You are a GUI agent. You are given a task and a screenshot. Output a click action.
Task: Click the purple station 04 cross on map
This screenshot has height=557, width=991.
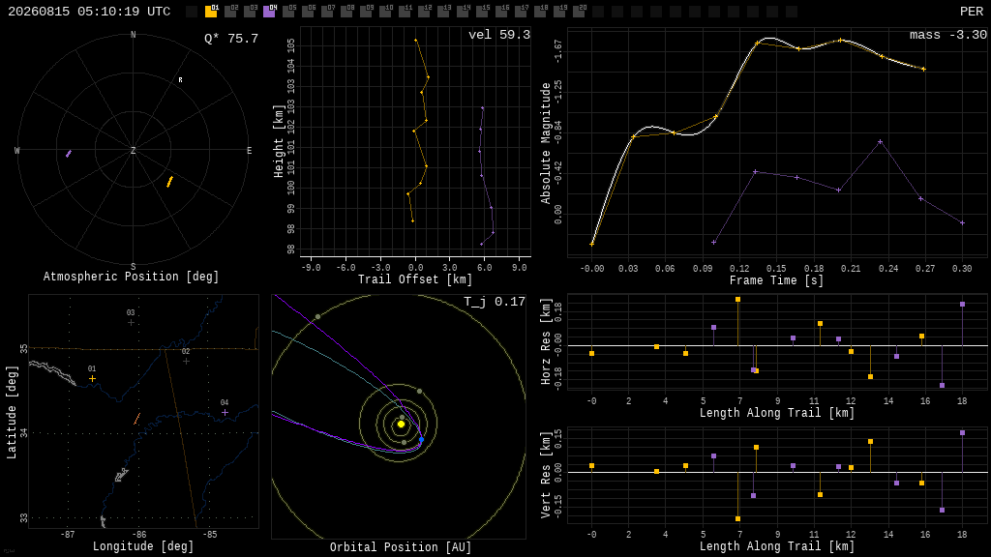(x=225, y=412)
